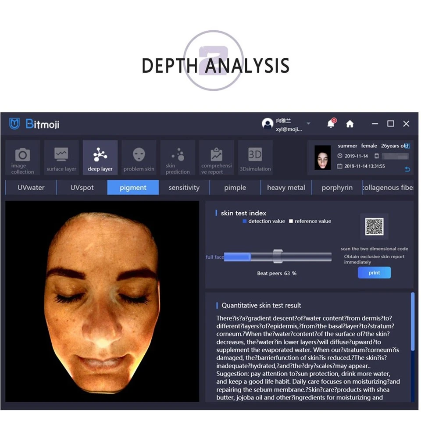
Task: Launch the 3Dsimulation module
Action: click(x=255, y=157)
